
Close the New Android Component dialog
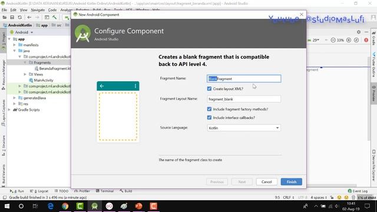(301, 14)
